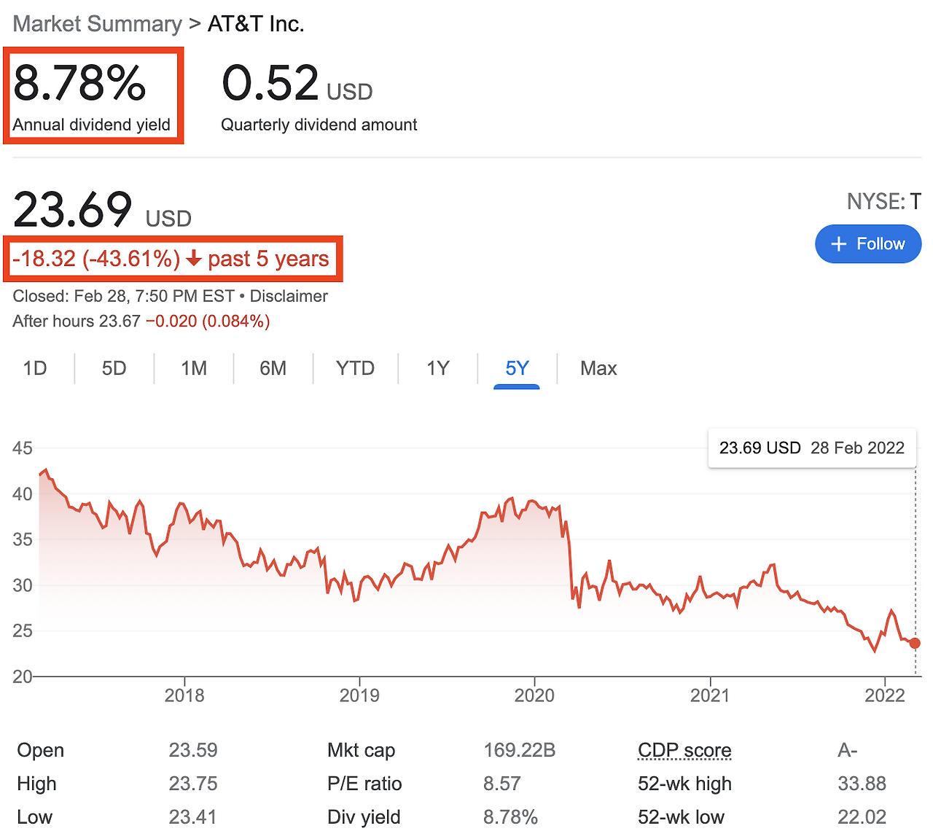Follow the AT&T stock
The width and height of the screenshot is (933, 839).
tap(868, 243)
